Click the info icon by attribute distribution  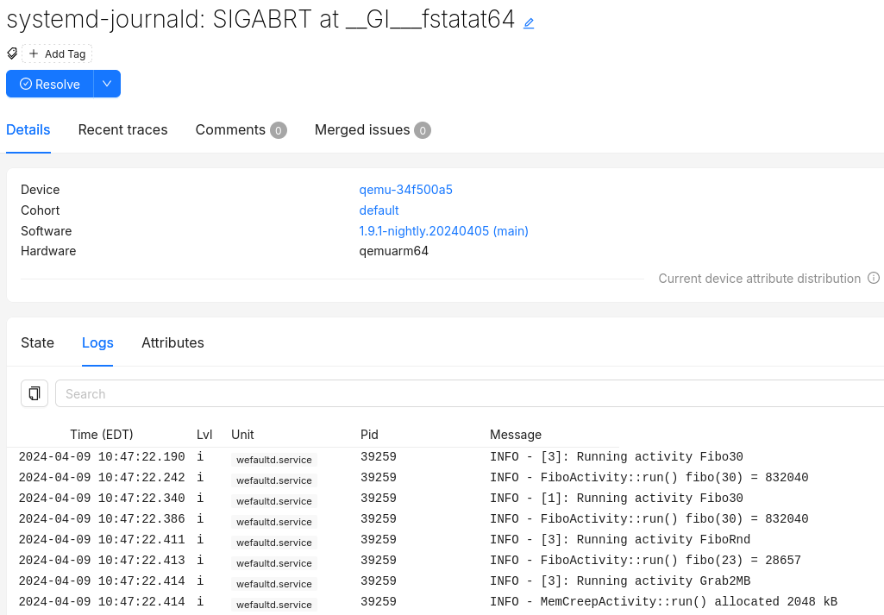873,279
